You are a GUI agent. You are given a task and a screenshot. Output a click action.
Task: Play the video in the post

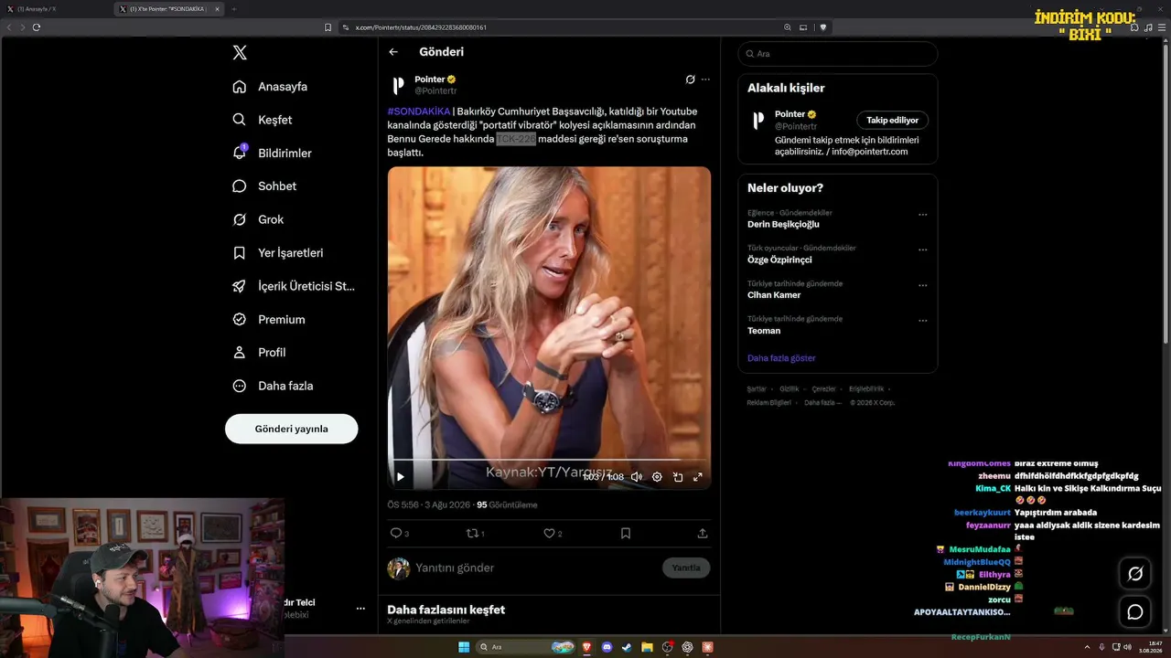pyautogui.click(x=400, y=477)
